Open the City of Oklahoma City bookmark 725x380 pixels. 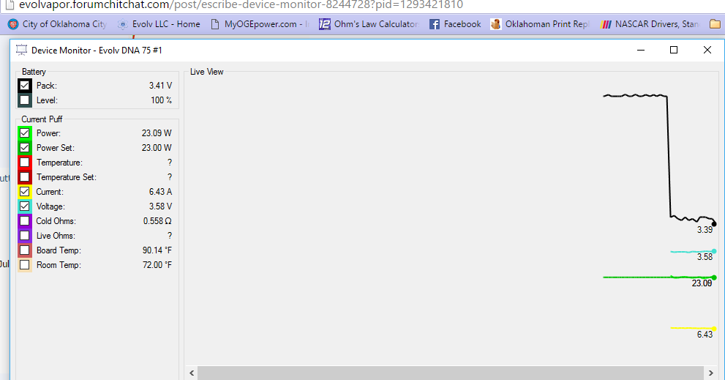pyautogui.click(x=57, y=24)
